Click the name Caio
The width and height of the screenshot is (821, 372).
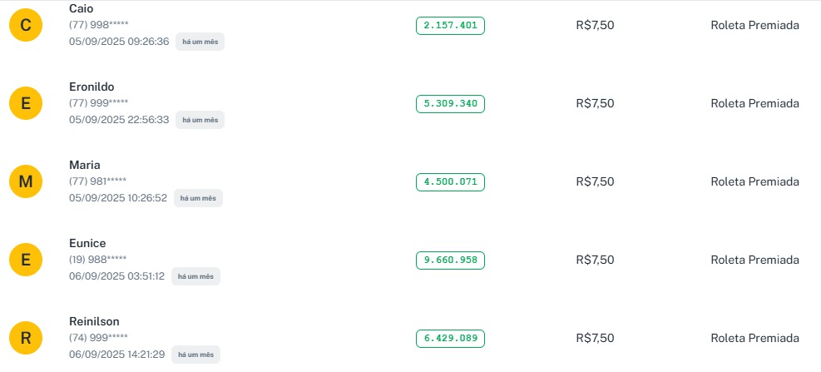coord(82,8)
